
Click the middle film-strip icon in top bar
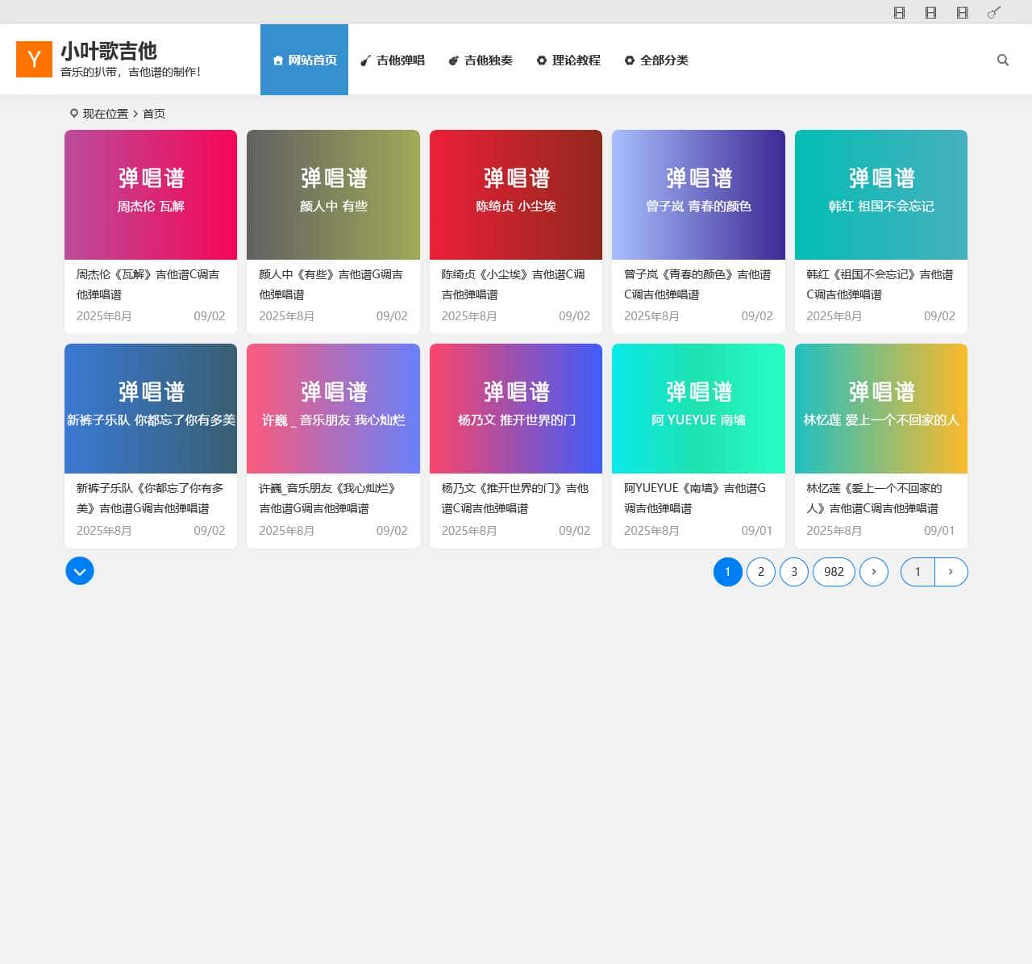coord(931,13)
